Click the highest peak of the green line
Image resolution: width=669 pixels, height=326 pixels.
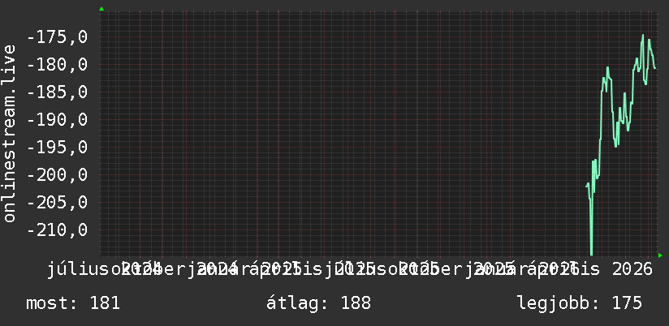click(643, 36)
